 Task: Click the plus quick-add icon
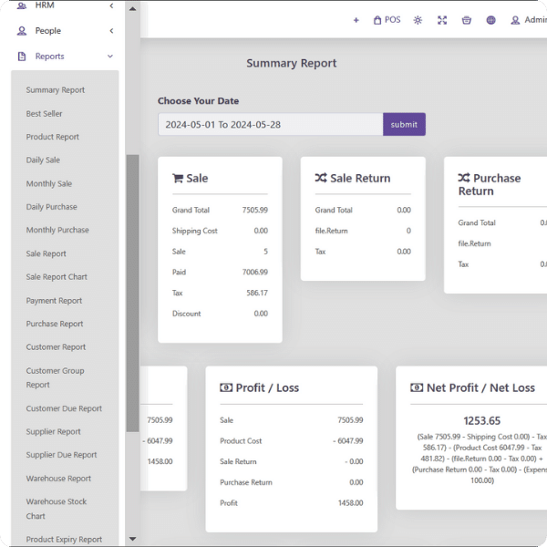pyautogui.click(x=356, y=20)
